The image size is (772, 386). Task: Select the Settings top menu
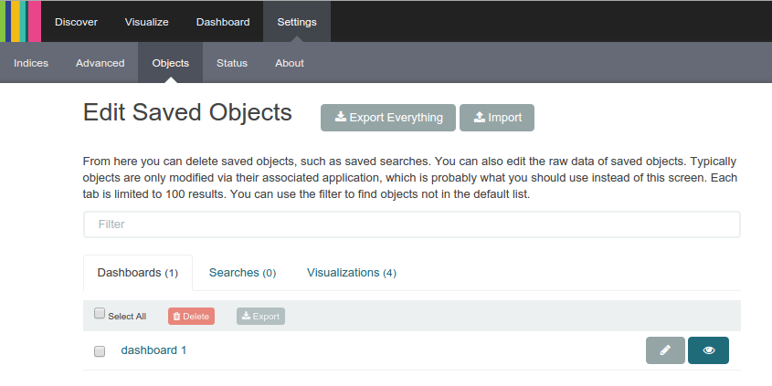297,22
